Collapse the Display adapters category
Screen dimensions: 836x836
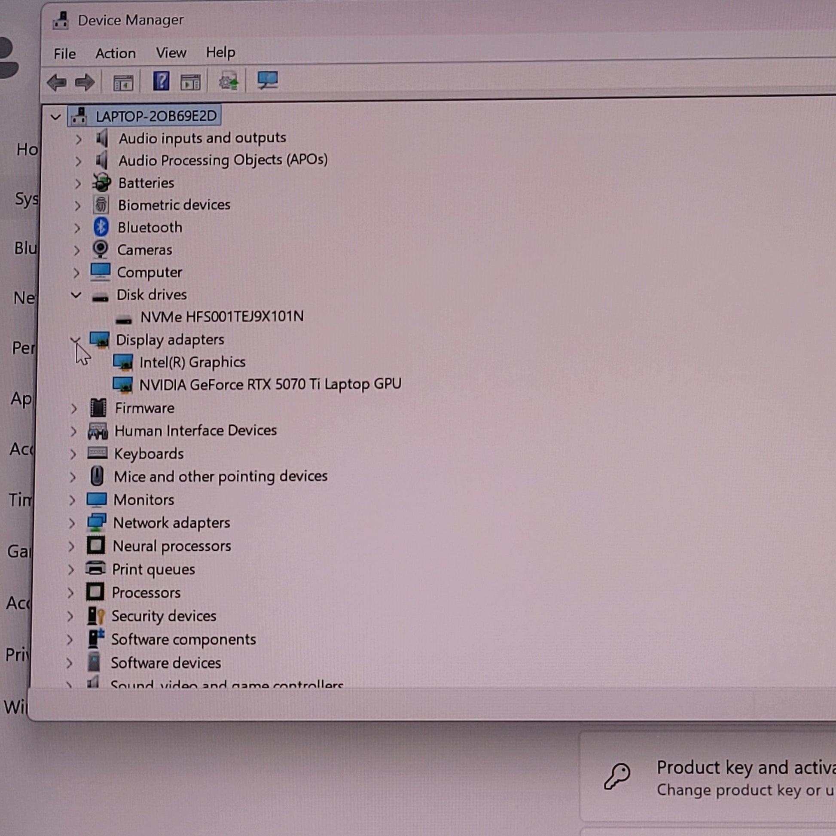(x=75, y=340)
